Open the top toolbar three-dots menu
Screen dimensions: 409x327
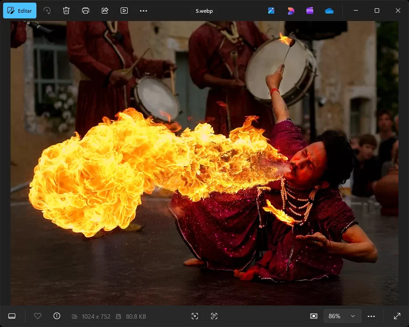click(x=144, y=11)
